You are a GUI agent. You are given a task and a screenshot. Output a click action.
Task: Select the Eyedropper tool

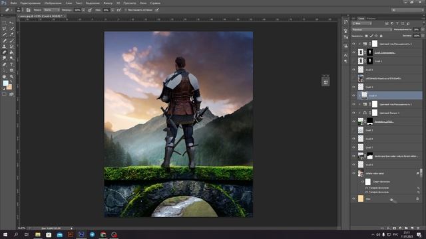click(11, 35)
